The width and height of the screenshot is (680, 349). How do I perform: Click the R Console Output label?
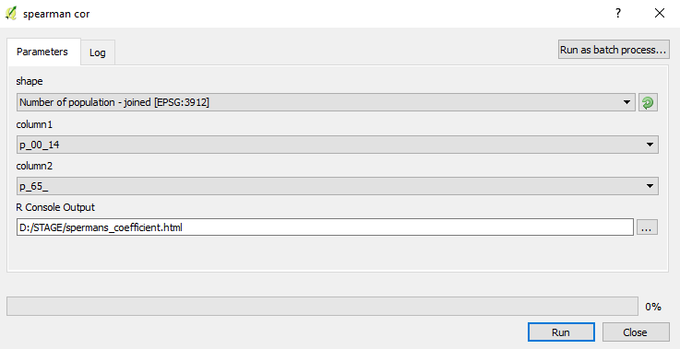tap(55, 207)
